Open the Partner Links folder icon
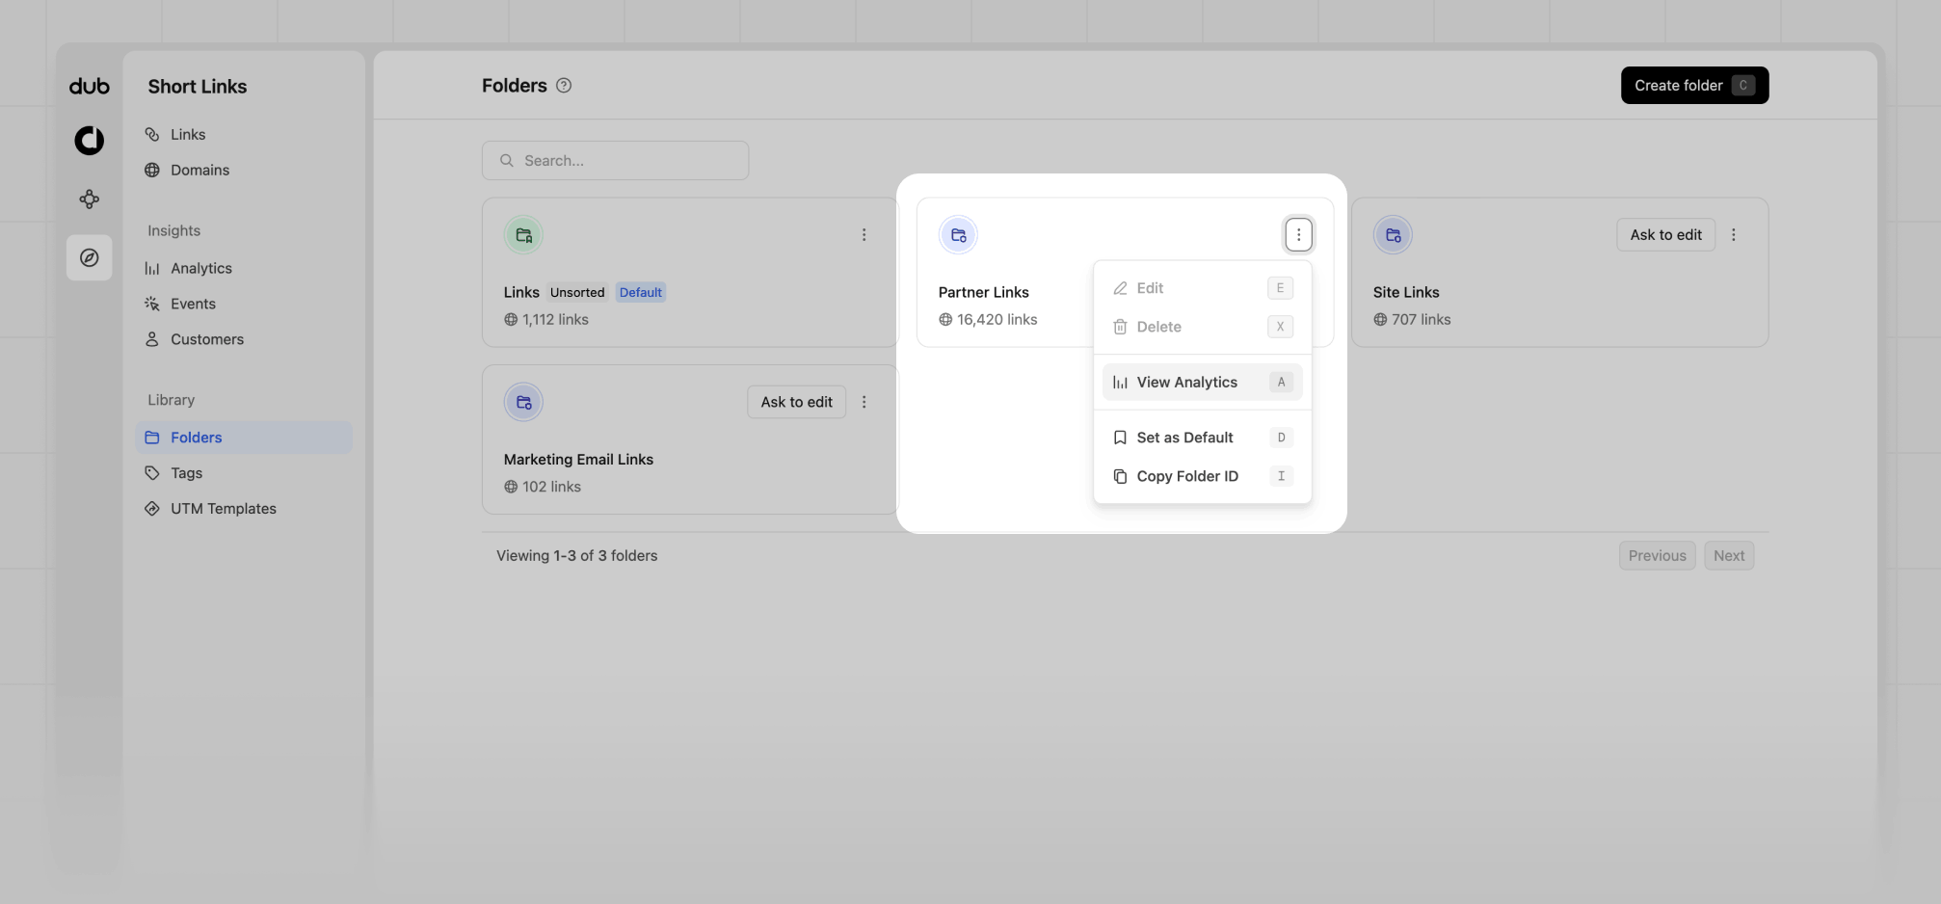1941x904 pixels. point(958,235)
